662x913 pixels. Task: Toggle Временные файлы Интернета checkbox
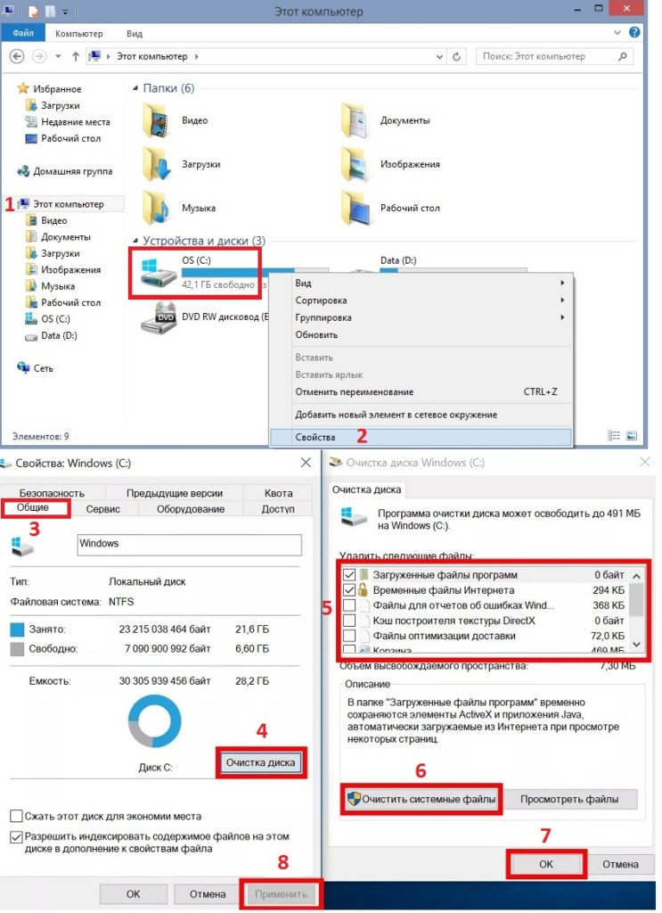(x=349, y=590)
